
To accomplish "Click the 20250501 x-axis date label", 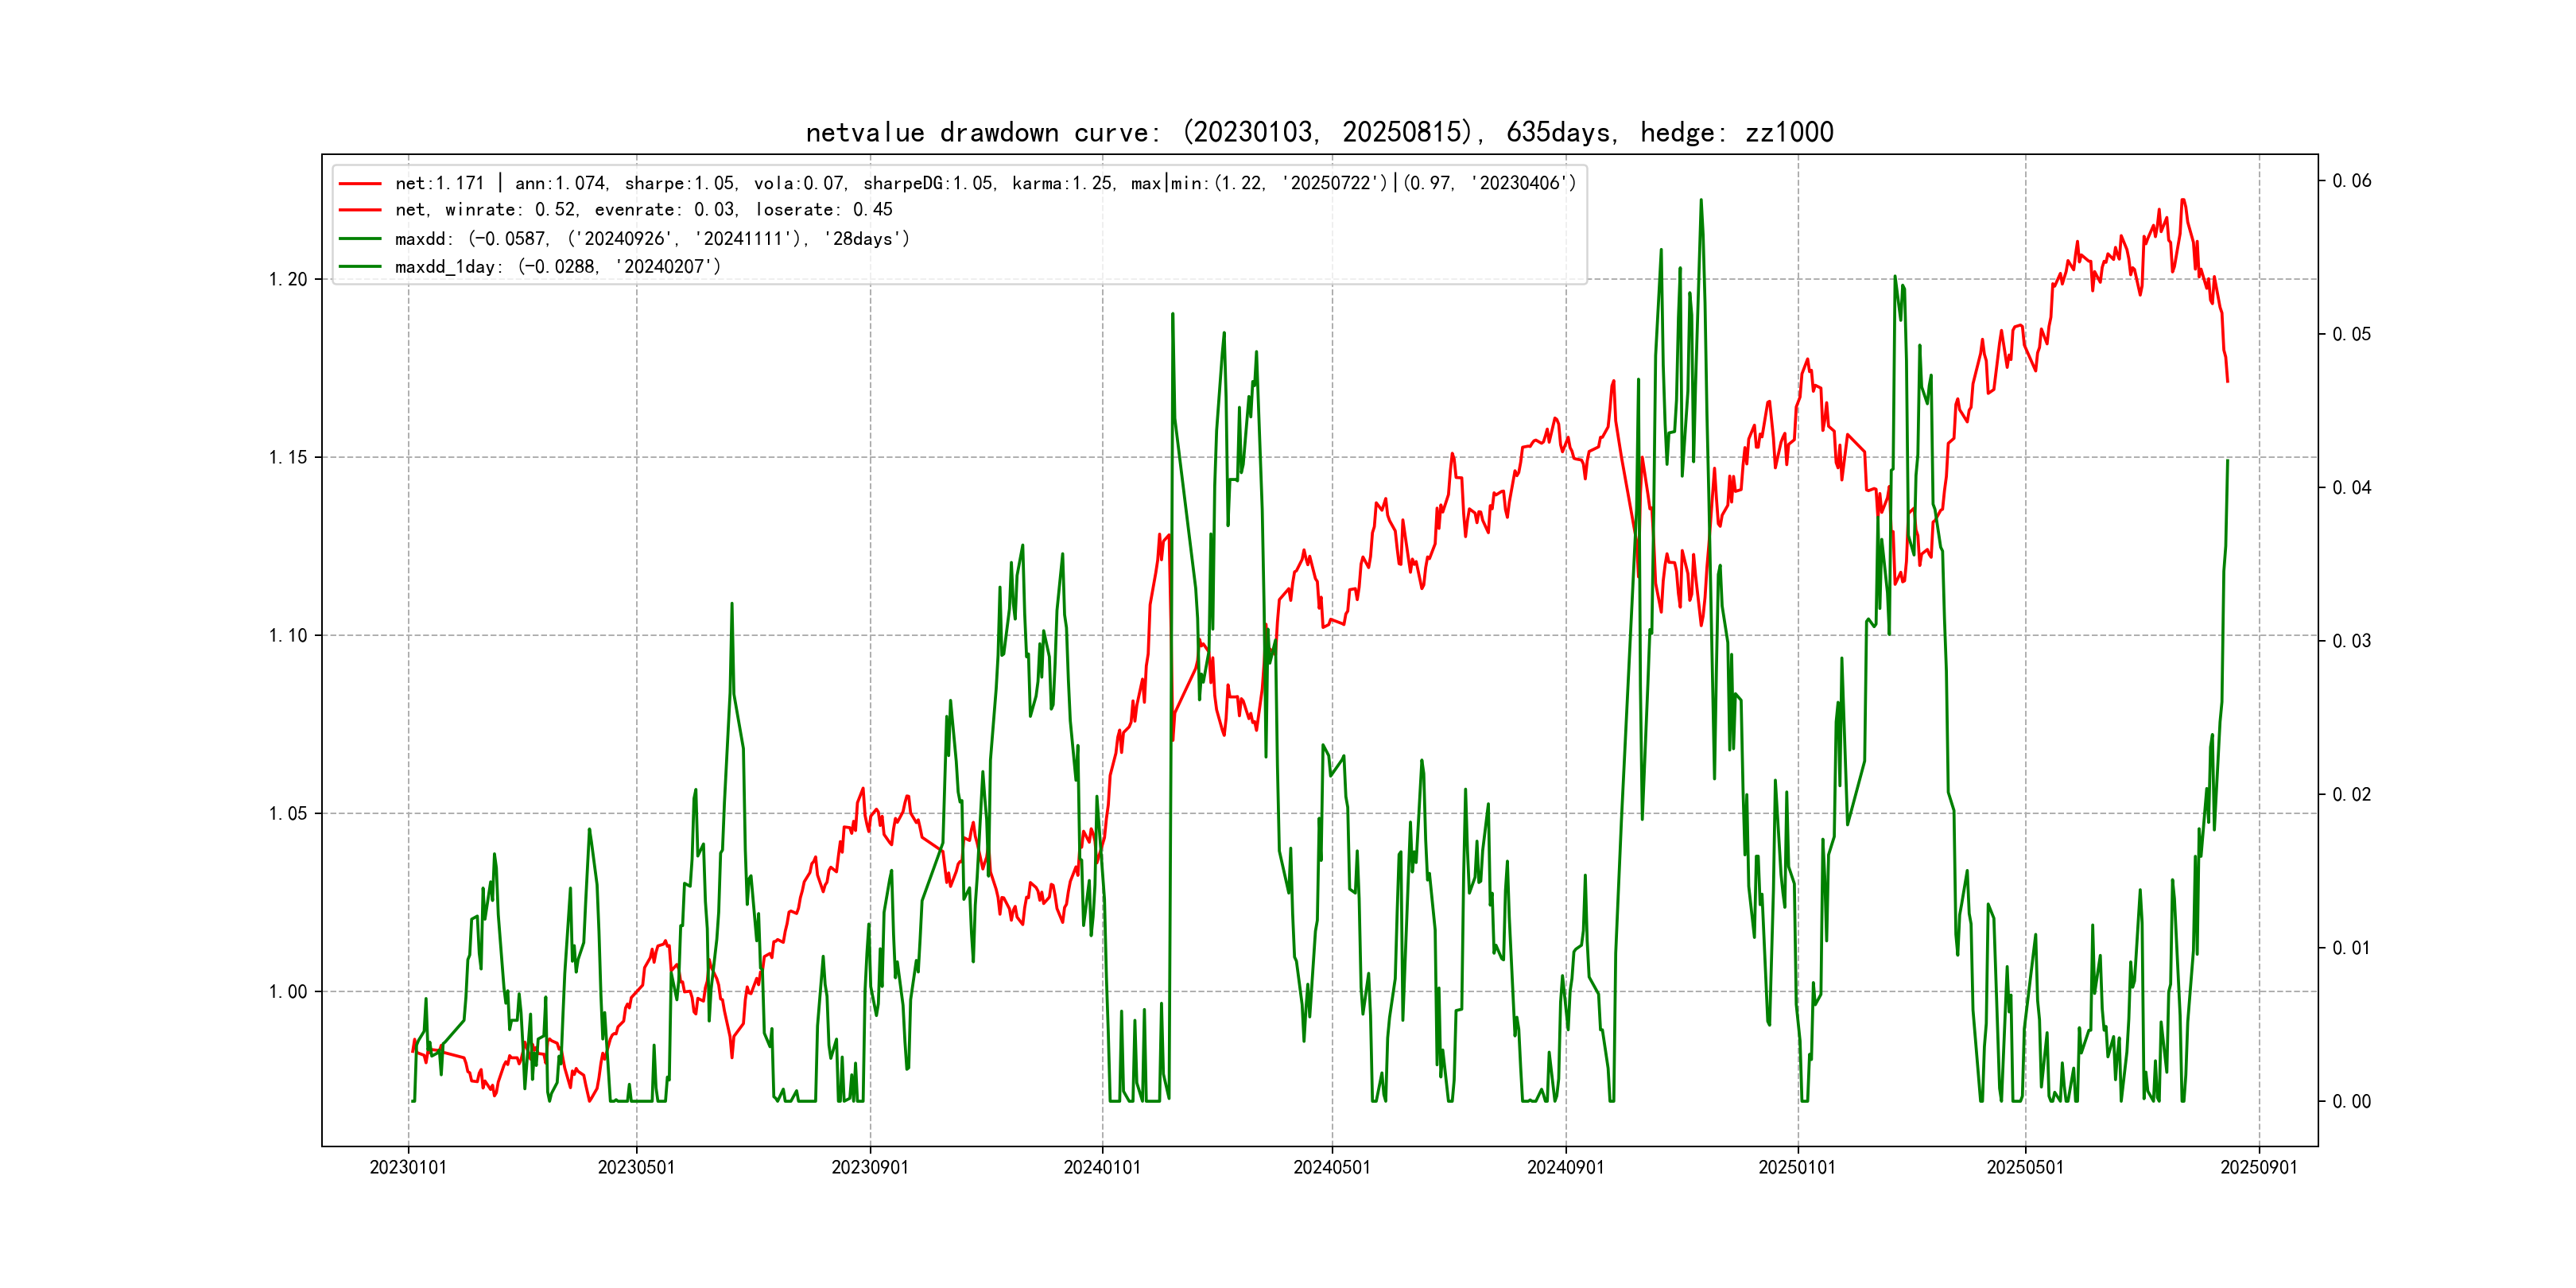I will [x=2025, y=1168].
